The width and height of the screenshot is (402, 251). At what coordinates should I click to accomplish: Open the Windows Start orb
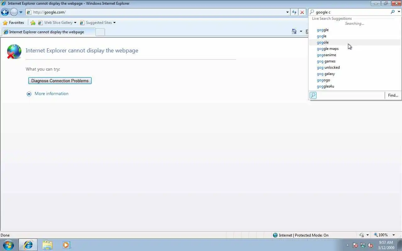click(x=8, y=245)
